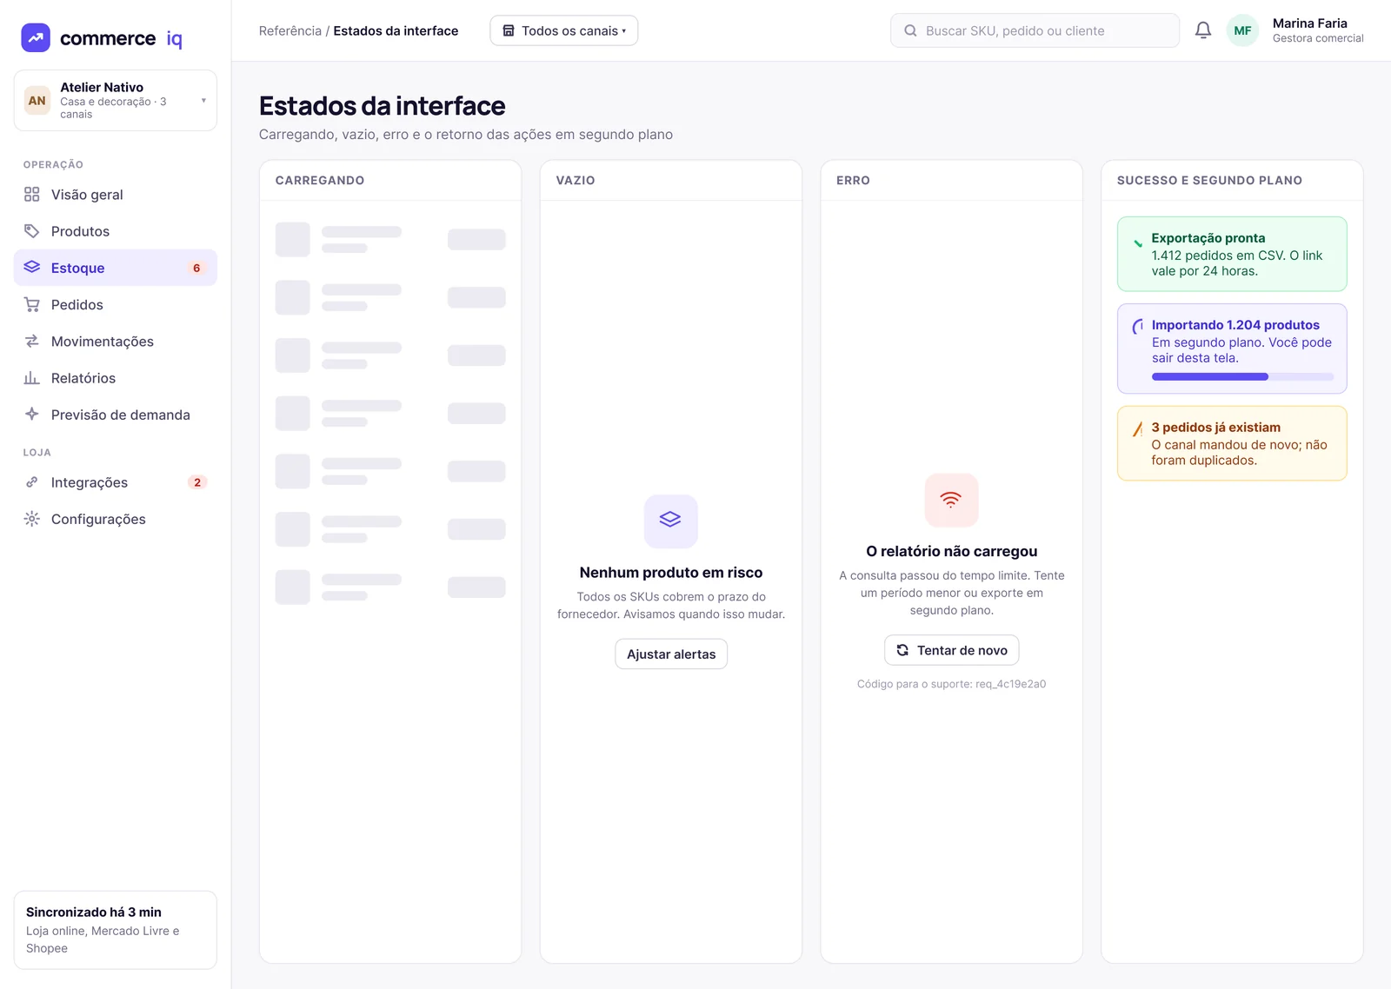
Task: Click the Nenhum produto em risco heading
Action: click(671, 573)
